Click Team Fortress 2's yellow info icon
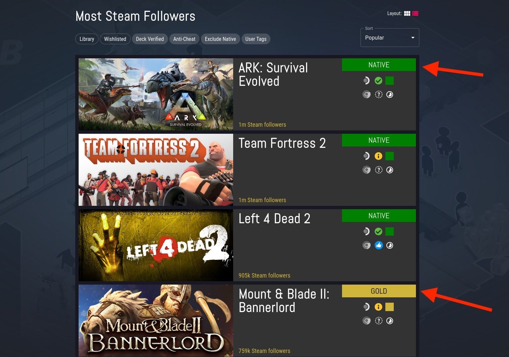 click(378, 156)
